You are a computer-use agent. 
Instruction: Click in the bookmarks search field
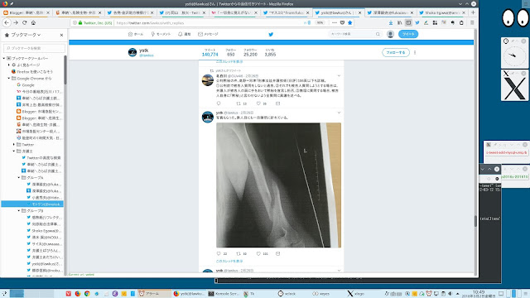[34, 48]
